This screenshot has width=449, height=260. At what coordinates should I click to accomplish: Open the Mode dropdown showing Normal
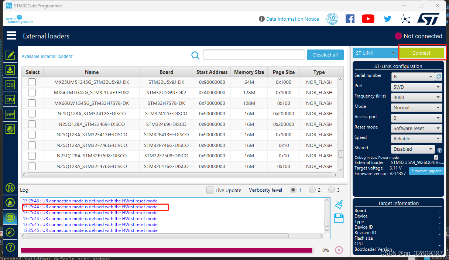point(417,107)
